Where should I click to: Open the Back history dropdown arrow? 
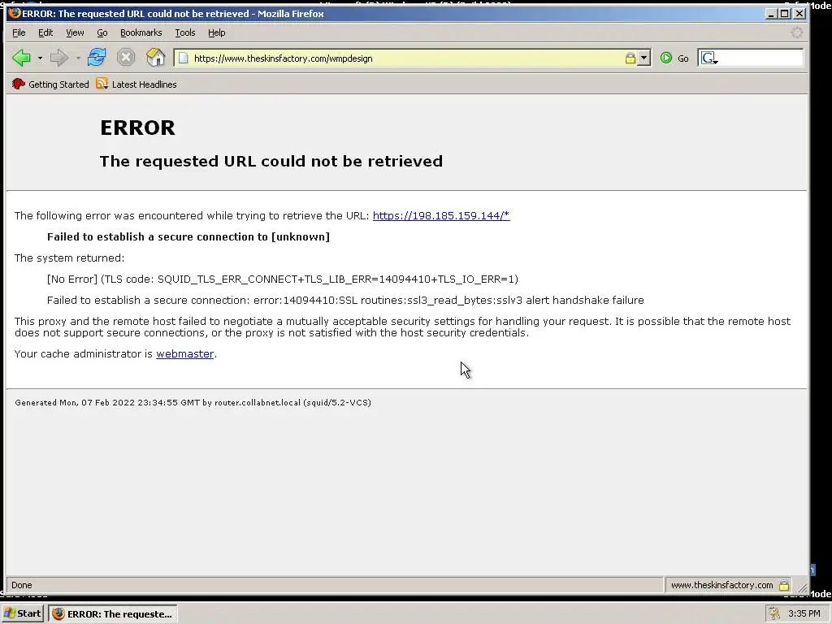[40, 58]
